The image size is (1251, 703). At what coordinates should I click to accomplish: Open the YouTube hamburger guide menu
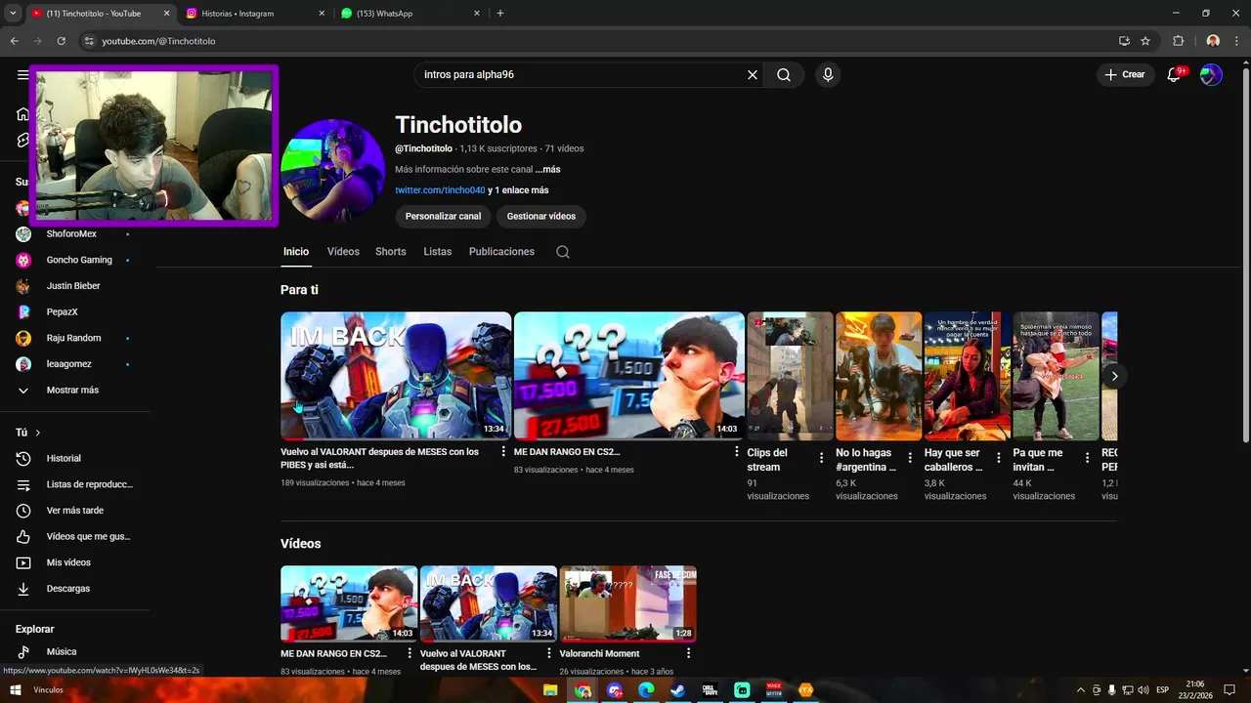click(x=22, y=74)
